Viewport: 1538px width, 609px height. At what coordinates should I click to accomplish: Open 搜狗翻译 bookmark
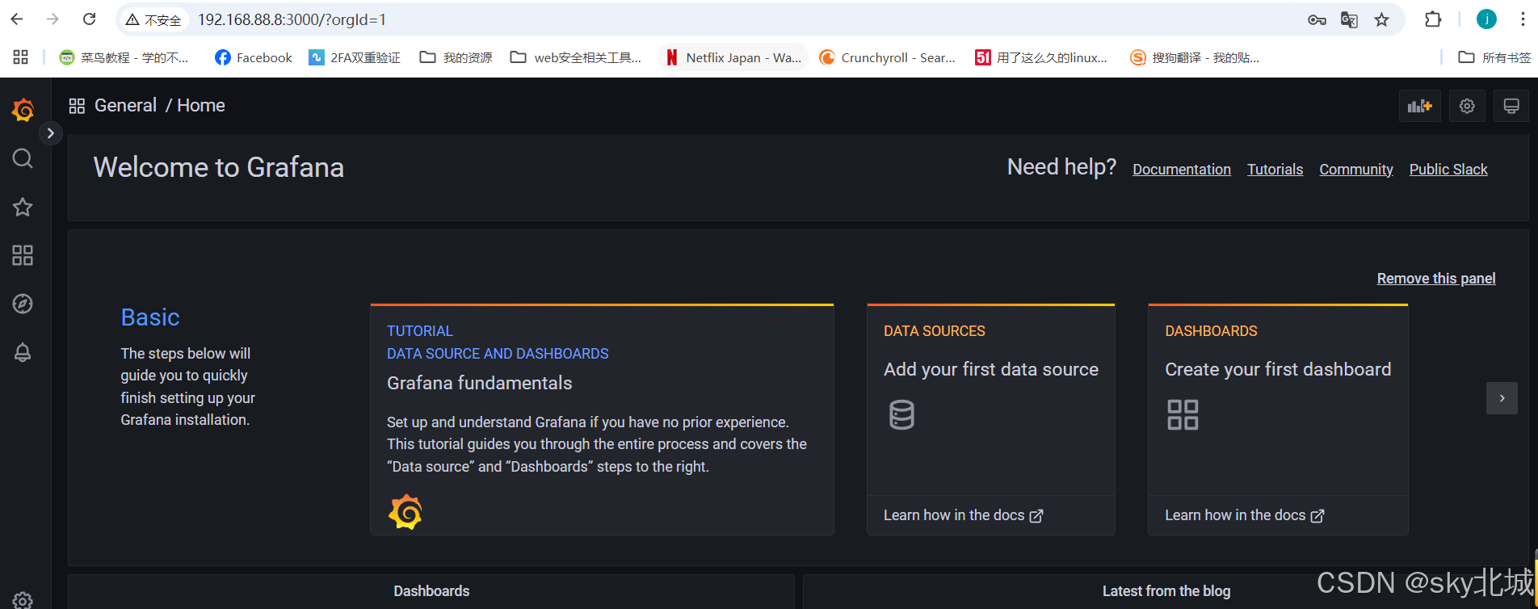coord(1195,57)
